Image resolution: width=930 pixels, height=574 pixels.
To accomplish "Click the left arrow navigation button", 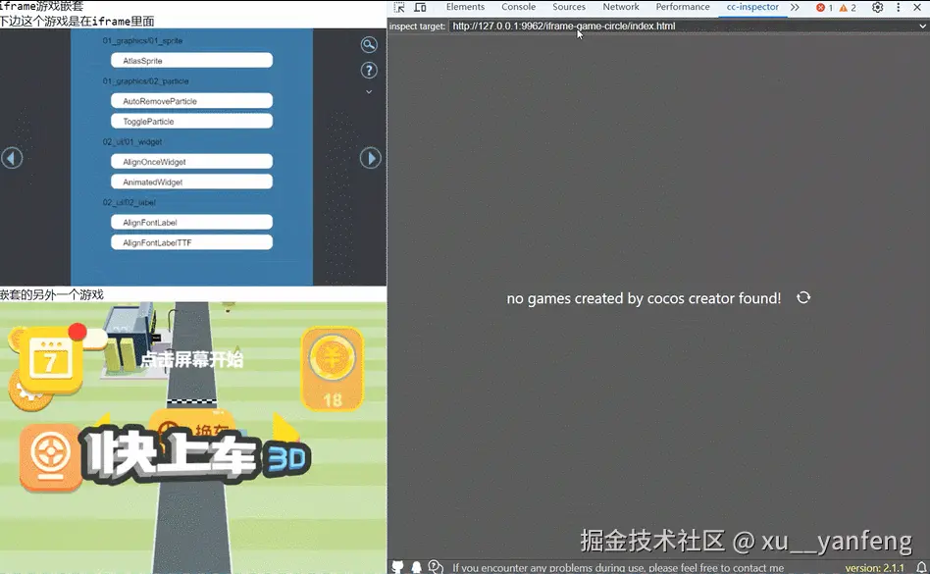I will [12, 158].
